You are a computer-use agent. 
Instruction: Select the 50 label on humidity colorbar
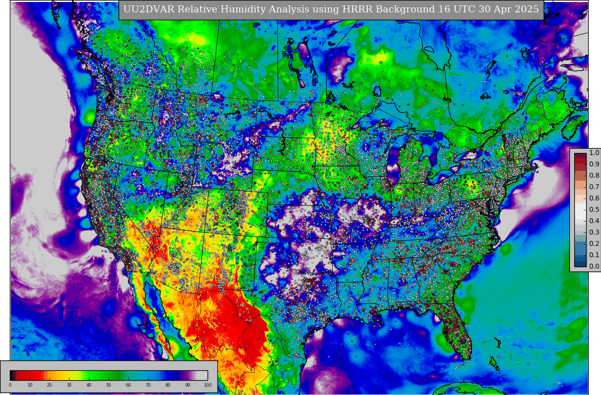pos(109,385)
